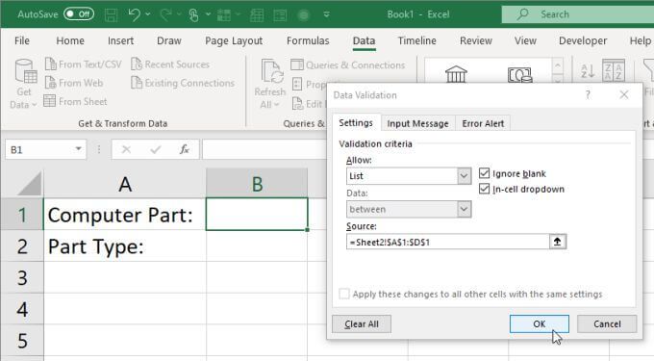Viewport: 654px width, 361px height.
Task: Click the cell containing 'Computer Part:'
Action: point(125,215)
